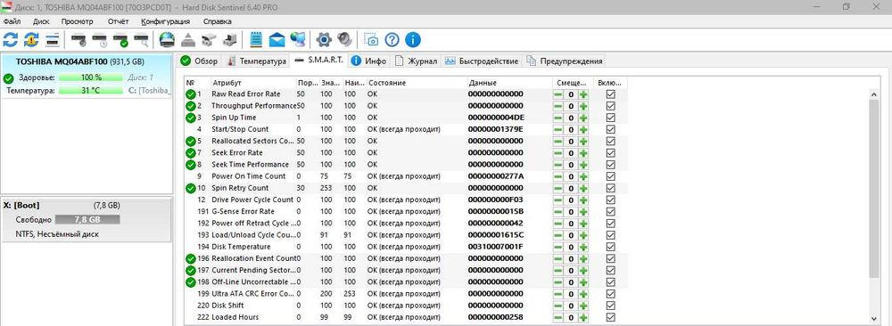Image resolution: width=892 pixels, height=326 pixels.
Task: Increase offset for Reallocated Sectors Count with plus
Action: pyautogui.click(x=583, y=141)
